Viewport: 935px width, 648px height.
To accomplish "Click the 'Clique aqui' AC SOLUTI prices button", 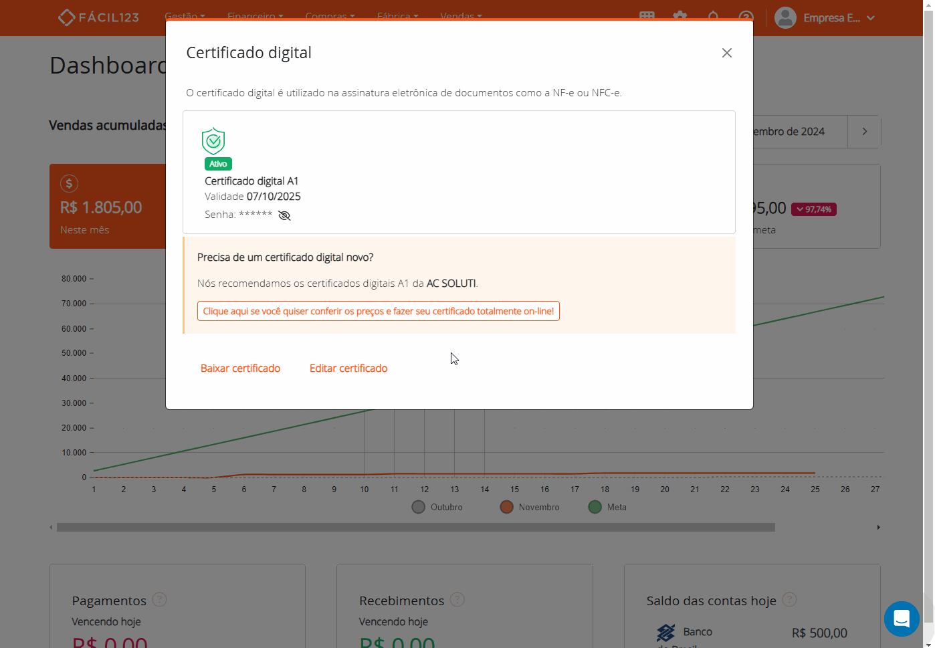I will tap(379, 311).
